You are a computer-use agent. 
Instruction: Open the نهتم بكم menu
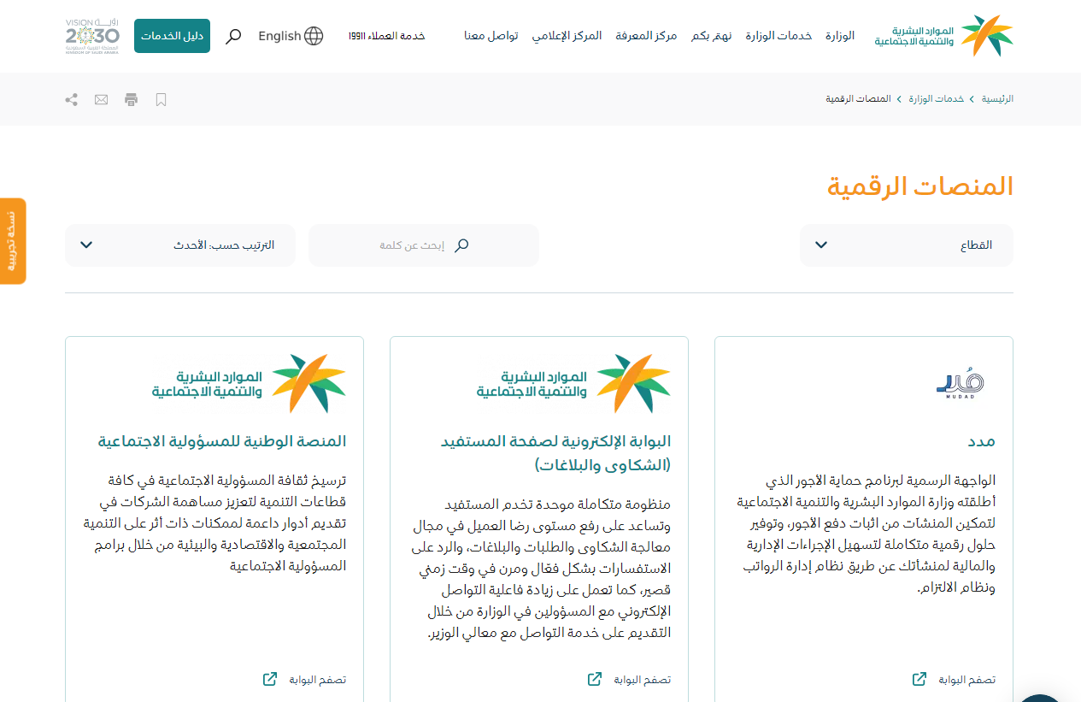coord(711,36)
